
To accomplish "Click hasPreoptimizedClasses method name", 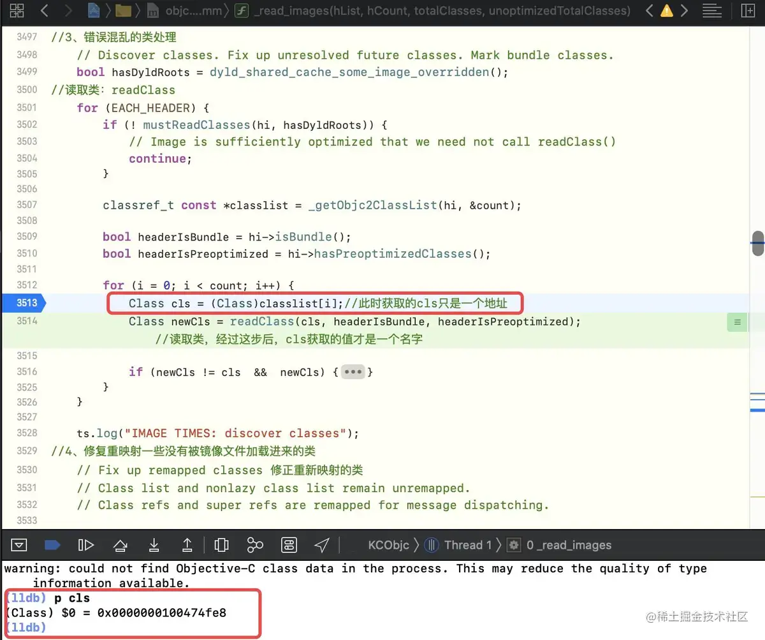I will coord(392,253).
